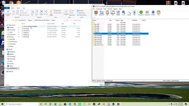
Task: Expand the address bar history dropdown in Explorer
Action: 64,20
